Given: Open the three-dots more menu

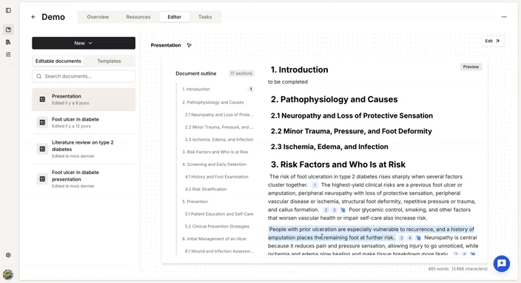Looking at the screenshot, I should coord(504,17).
